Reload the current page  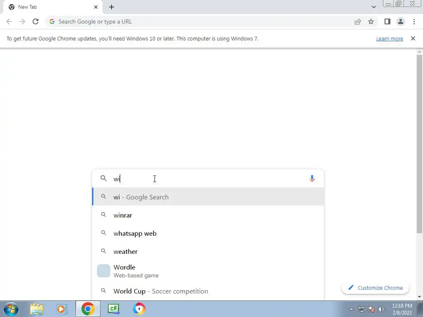tap(36, 21)
